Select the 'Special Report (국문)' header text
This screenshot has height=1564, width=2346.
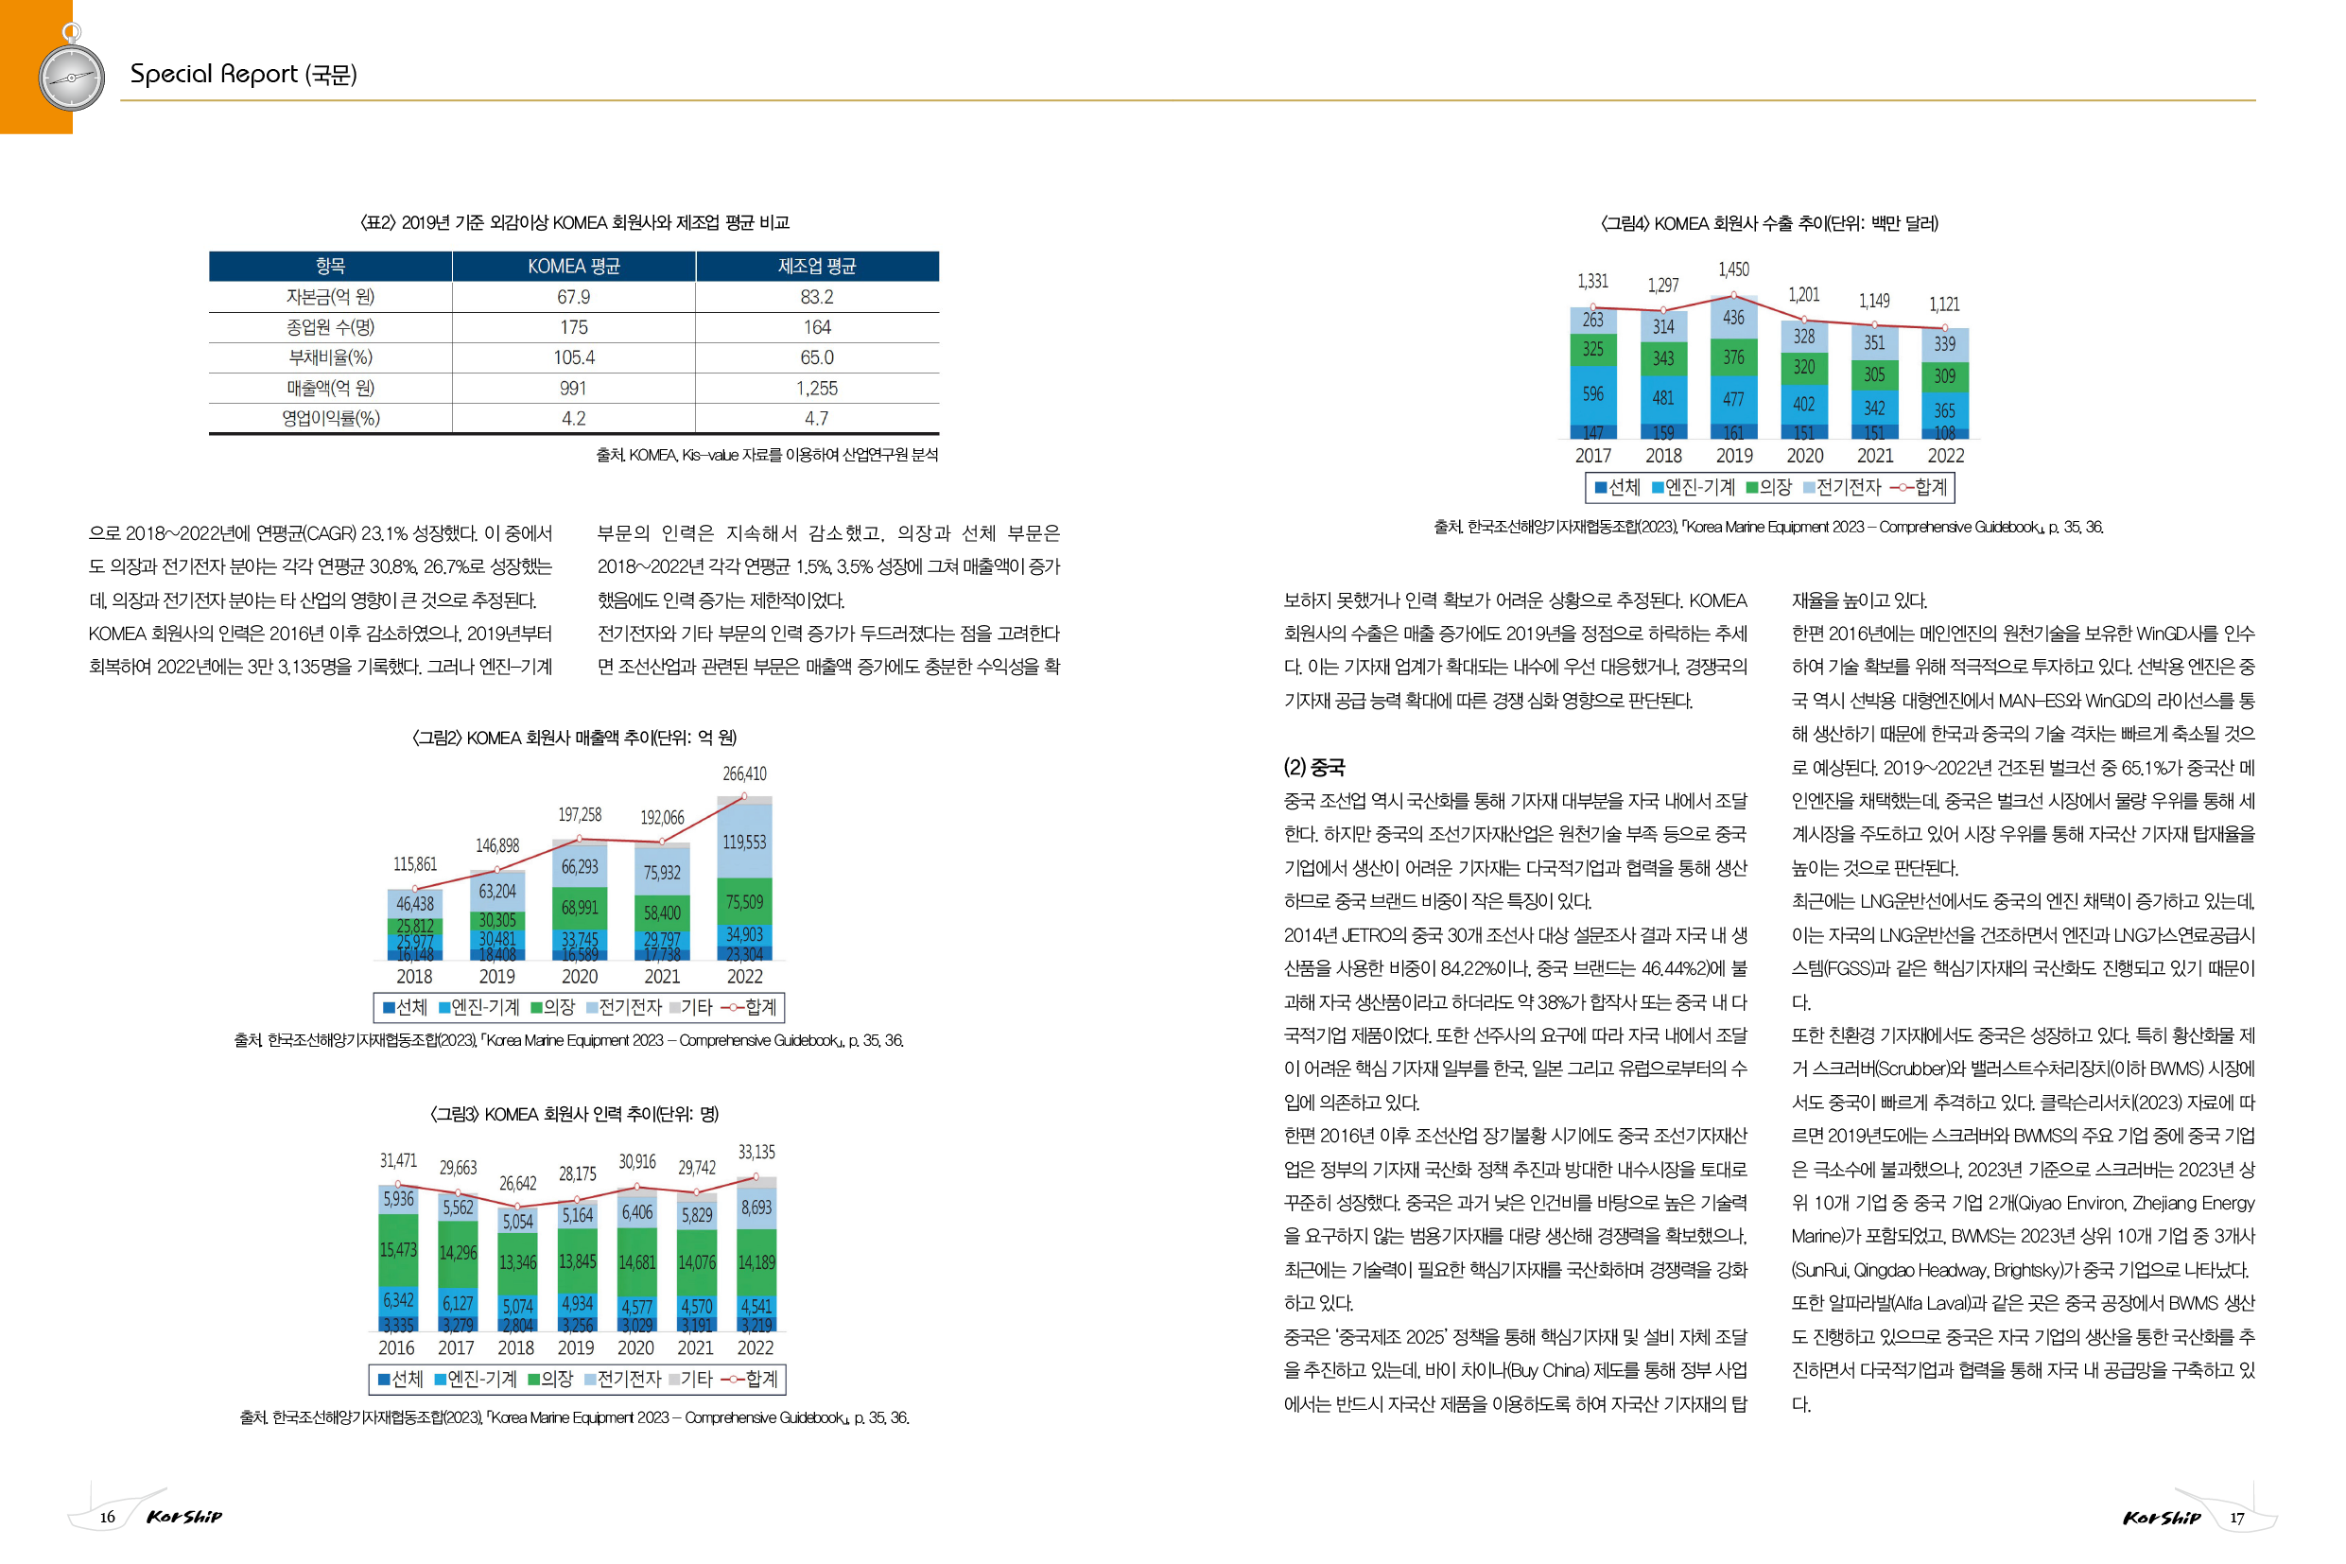tap(243, 74)
